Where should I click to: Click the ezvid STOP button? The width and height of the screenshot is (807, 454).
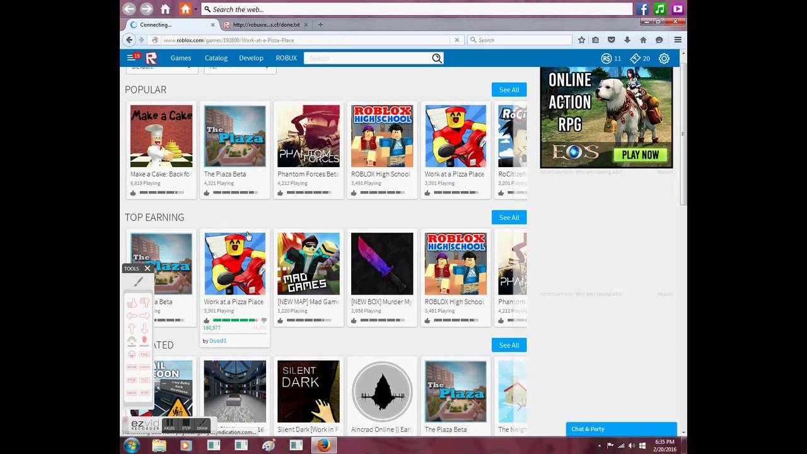[186, 425]
